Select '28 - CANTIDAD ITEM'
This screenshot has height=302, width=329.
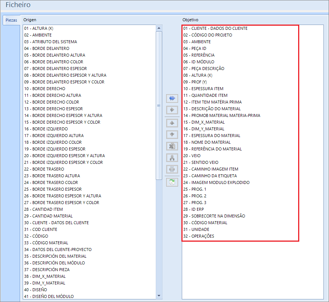[x=43, y=209]
